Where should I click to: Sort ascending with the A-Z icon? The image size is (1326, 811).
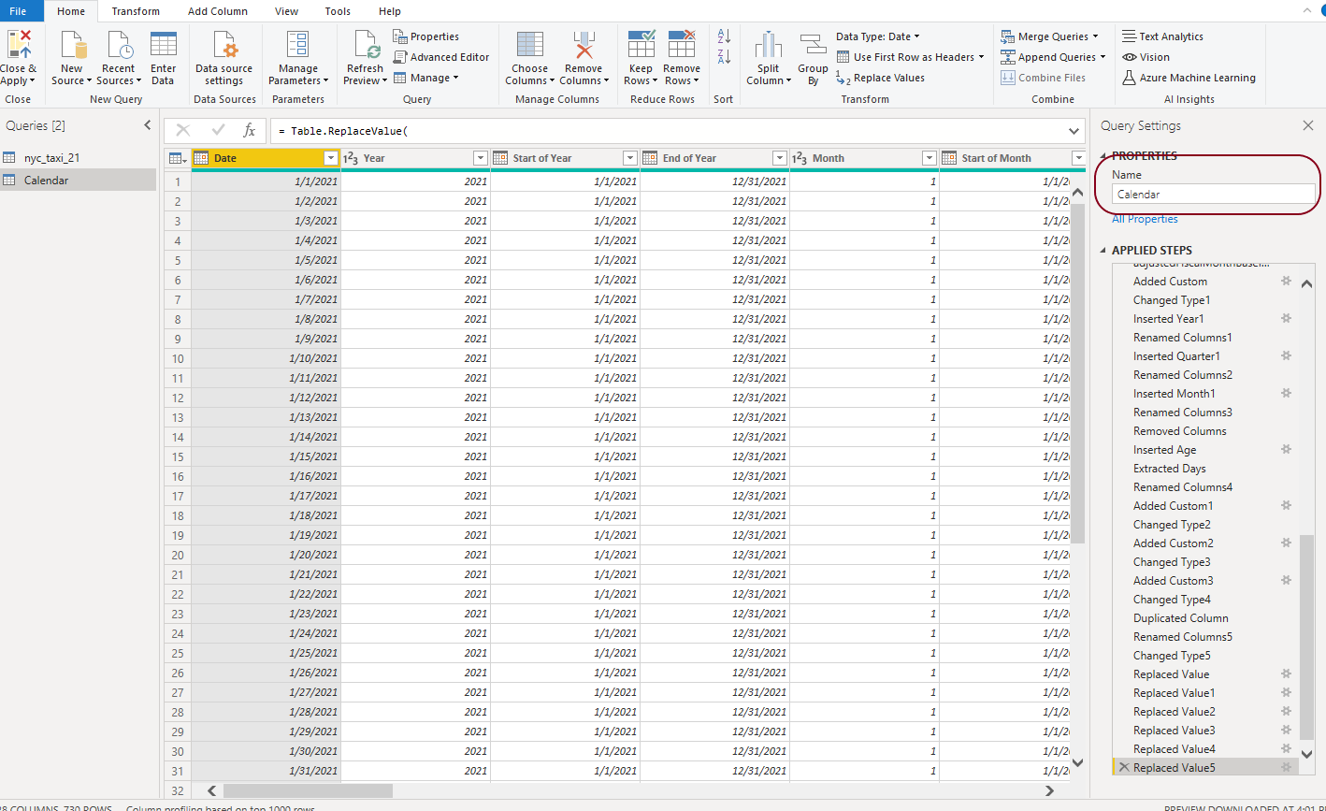pyautogui.click(x=724, y=36)
